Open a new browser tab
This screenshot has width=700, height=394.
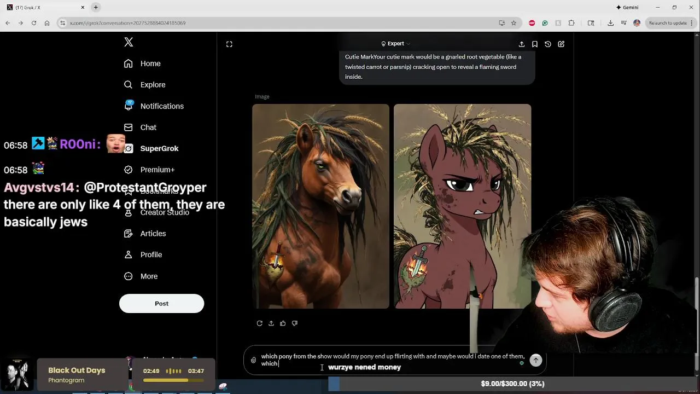click(x=96, y=7)
